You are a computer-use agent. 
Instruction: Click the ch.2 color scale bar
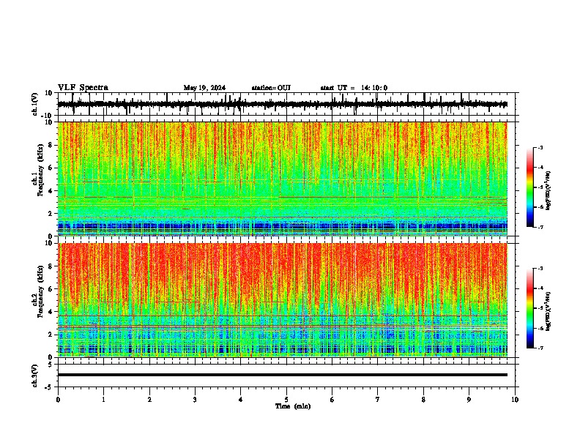tap(530, 308)
